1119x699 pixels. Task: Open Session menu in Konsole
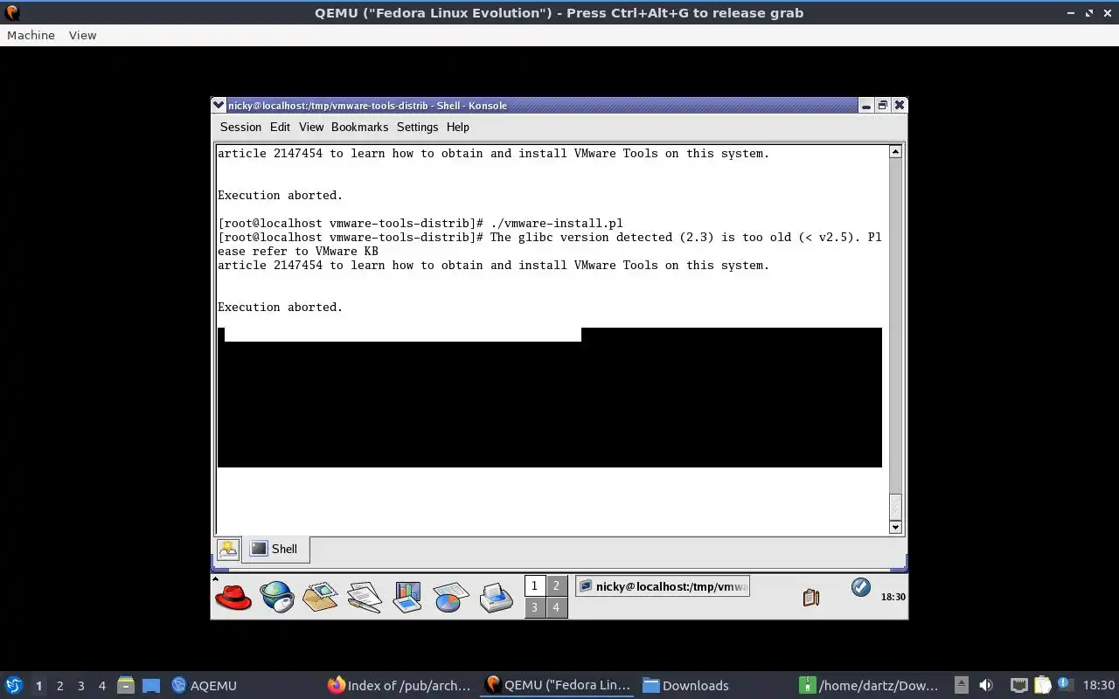point(240,127)
